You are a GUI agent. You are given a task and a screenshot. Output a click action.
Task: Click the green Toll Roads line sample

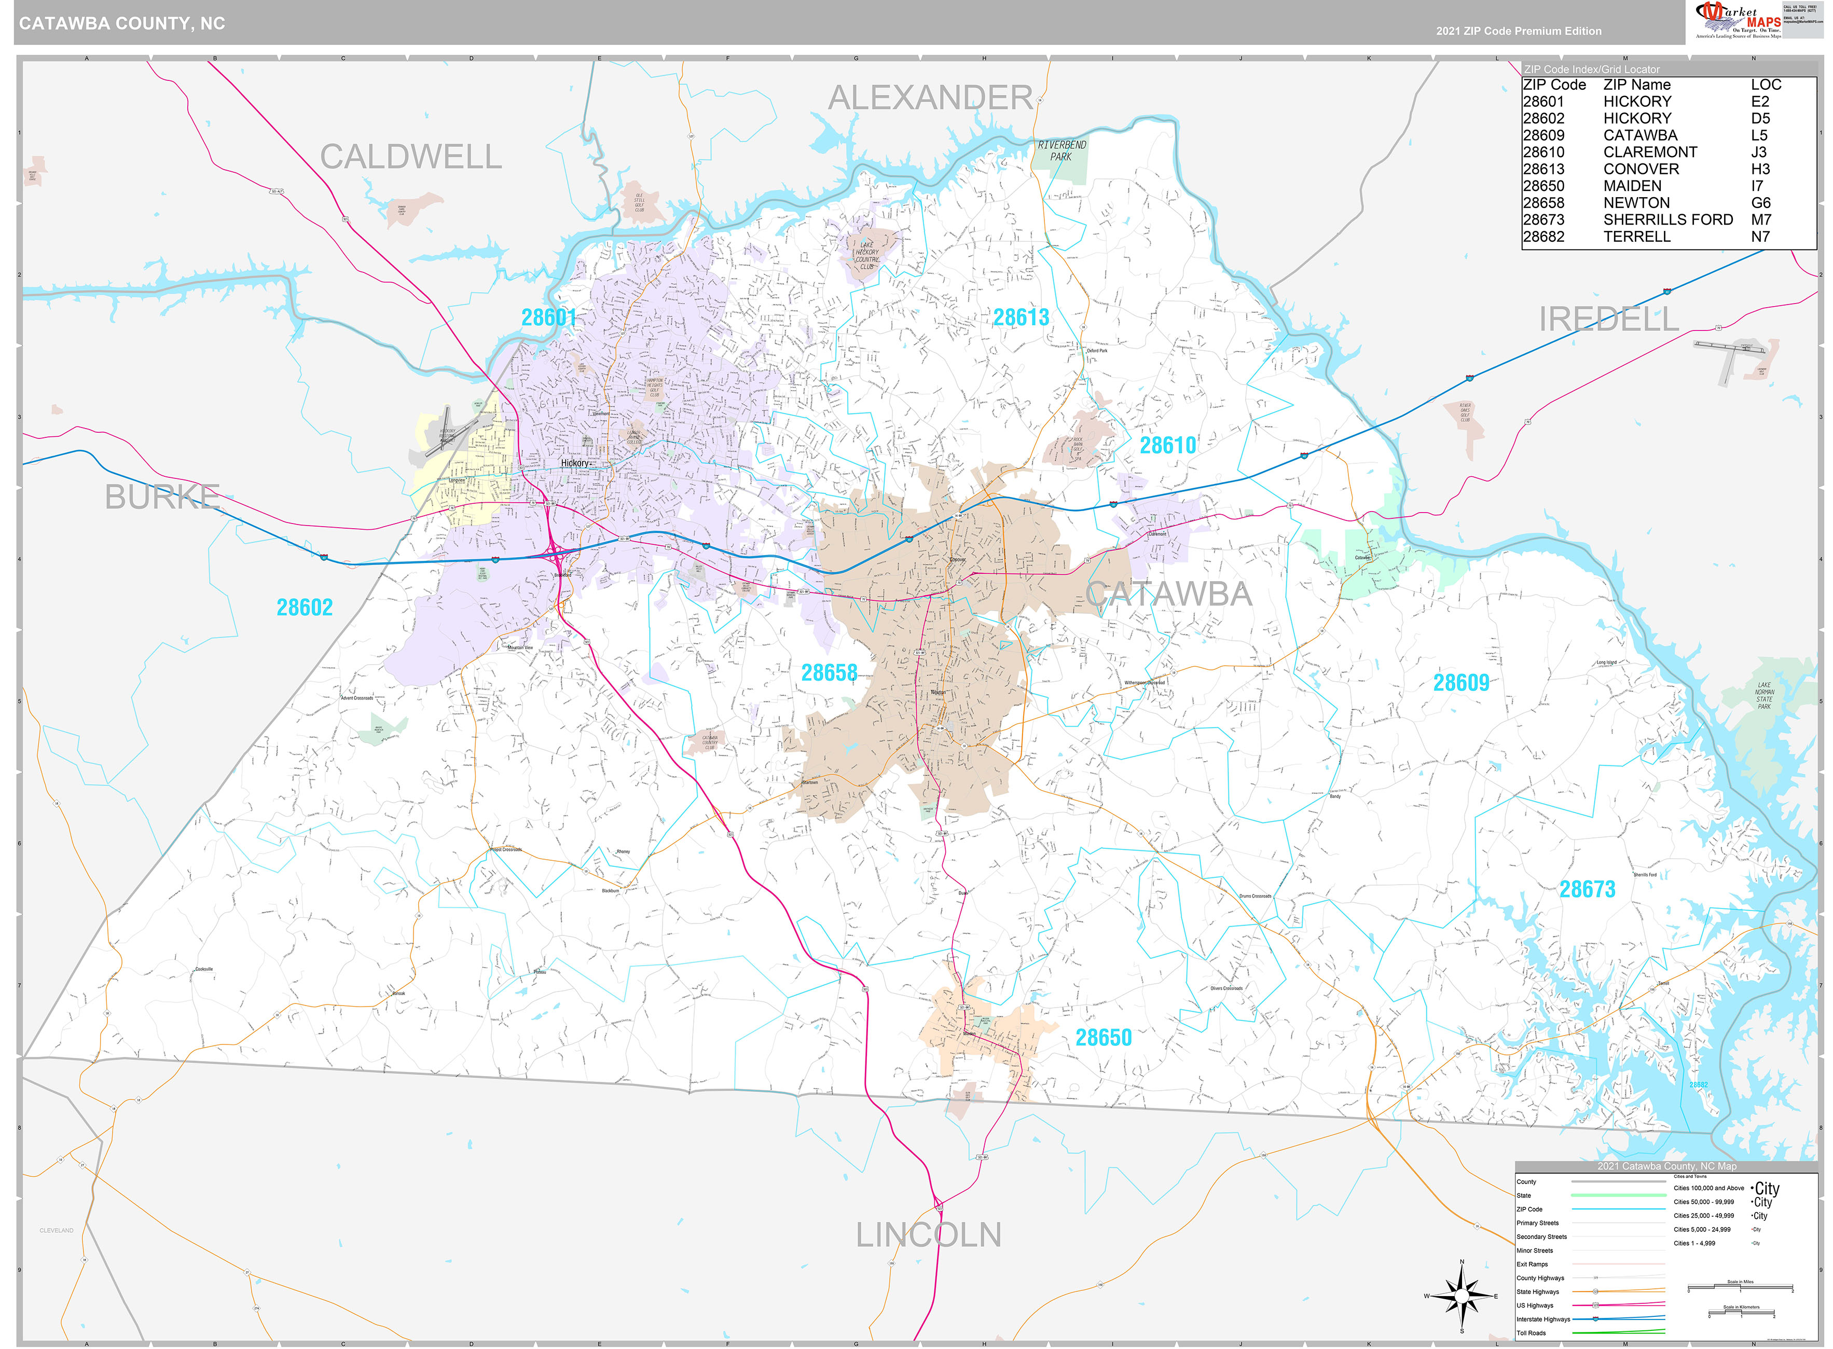1618,1333
